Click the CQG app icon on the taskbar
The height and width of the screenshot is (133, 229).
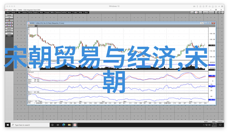75,125
